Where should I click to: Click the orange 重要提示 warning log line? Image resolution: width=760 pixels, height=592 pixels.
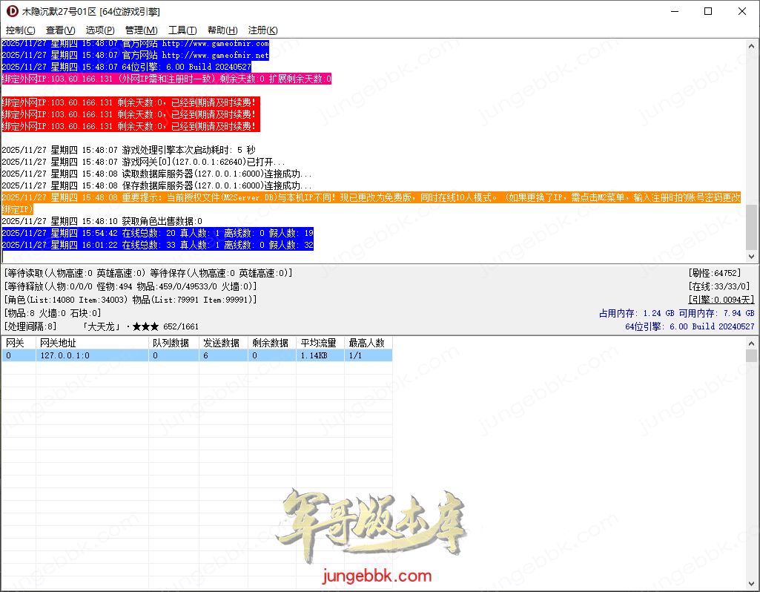pos(371,198)
